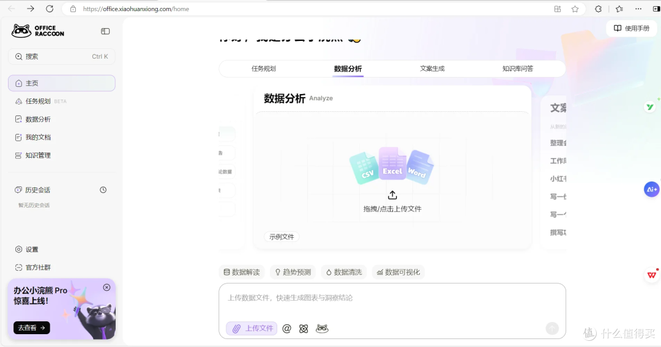Click the 暂无历史会话 text
Image resolution: width=661 pixels, height=347 pixels.
pyautogui.click(x=34, y=205)
